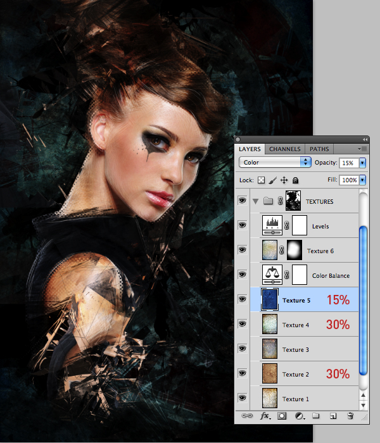The height and width of the screenshot is (443, 380).
Task: Select the TEXTURES group name
Action: click(319, 201)
